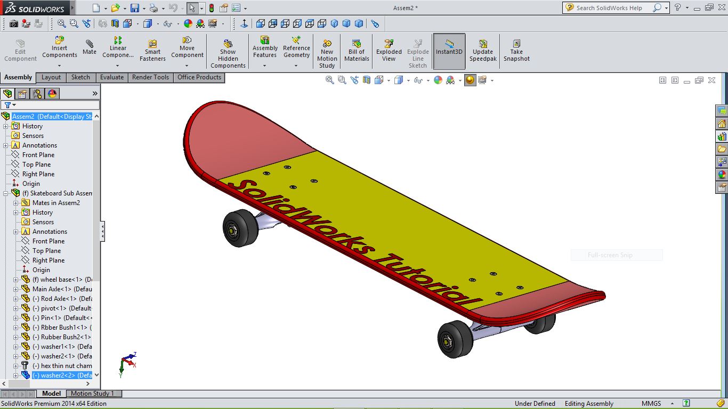Open the Render Tools tab
728x409 pixels.
click(151, 77)
